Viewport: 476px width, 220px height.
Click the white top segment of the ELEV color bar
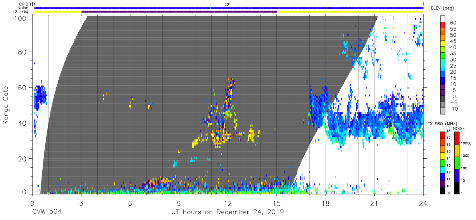pyautogui.click(x=443, y=18)
